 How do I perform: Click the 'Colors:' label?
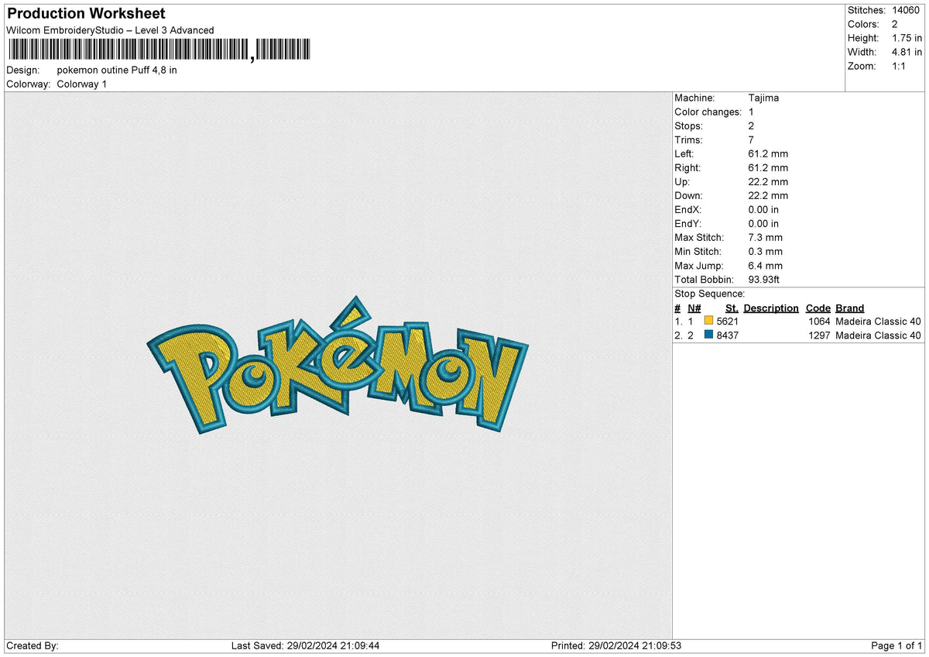coord(863,24)
